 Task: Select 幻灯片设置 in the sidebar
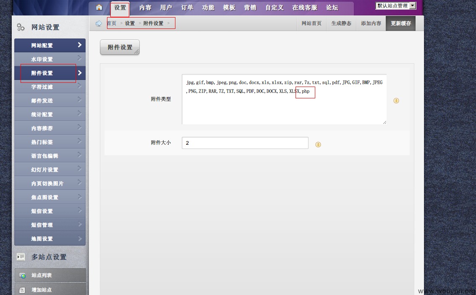50,170
